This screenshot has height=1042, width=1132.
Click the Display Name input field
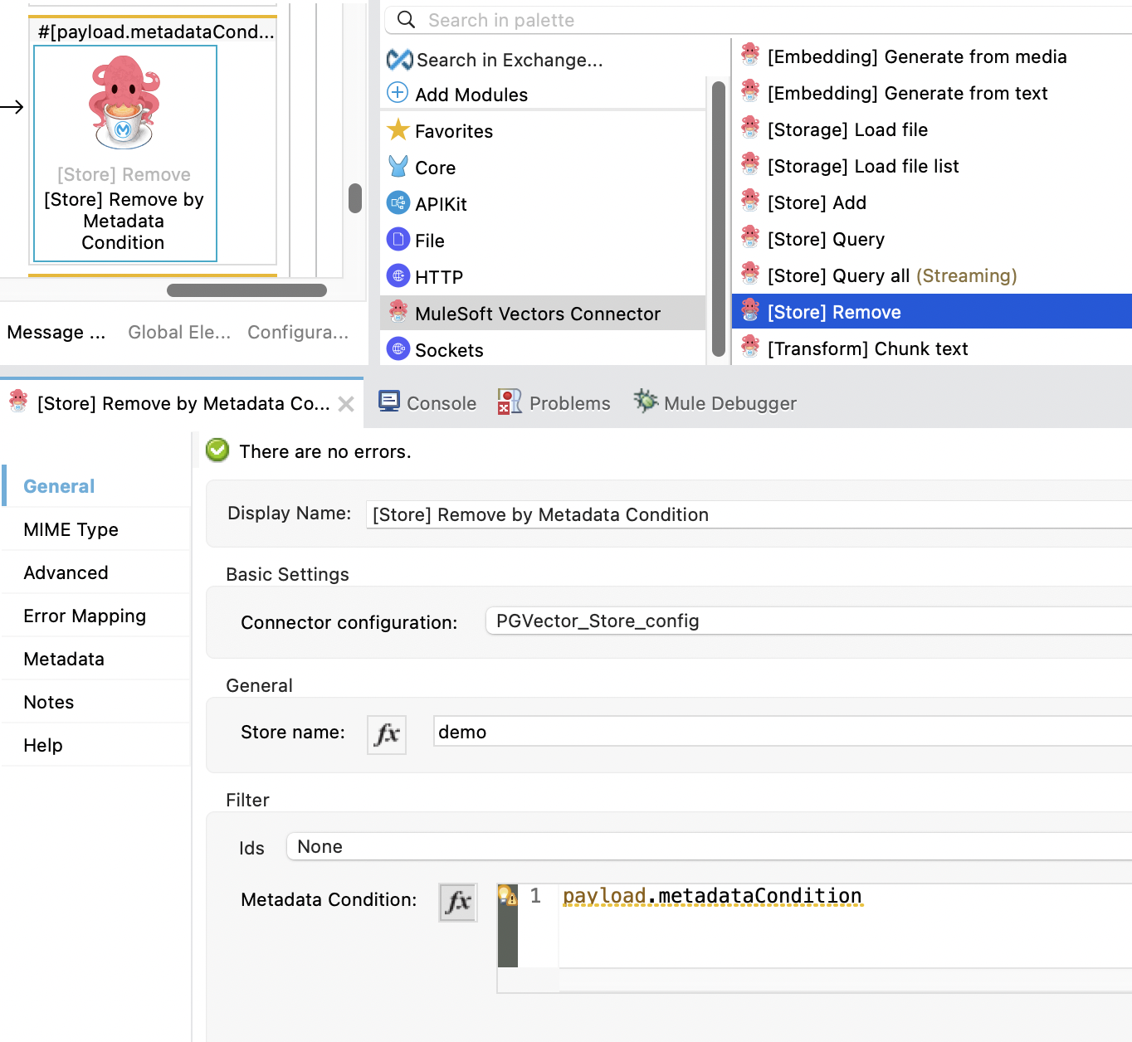749,514
